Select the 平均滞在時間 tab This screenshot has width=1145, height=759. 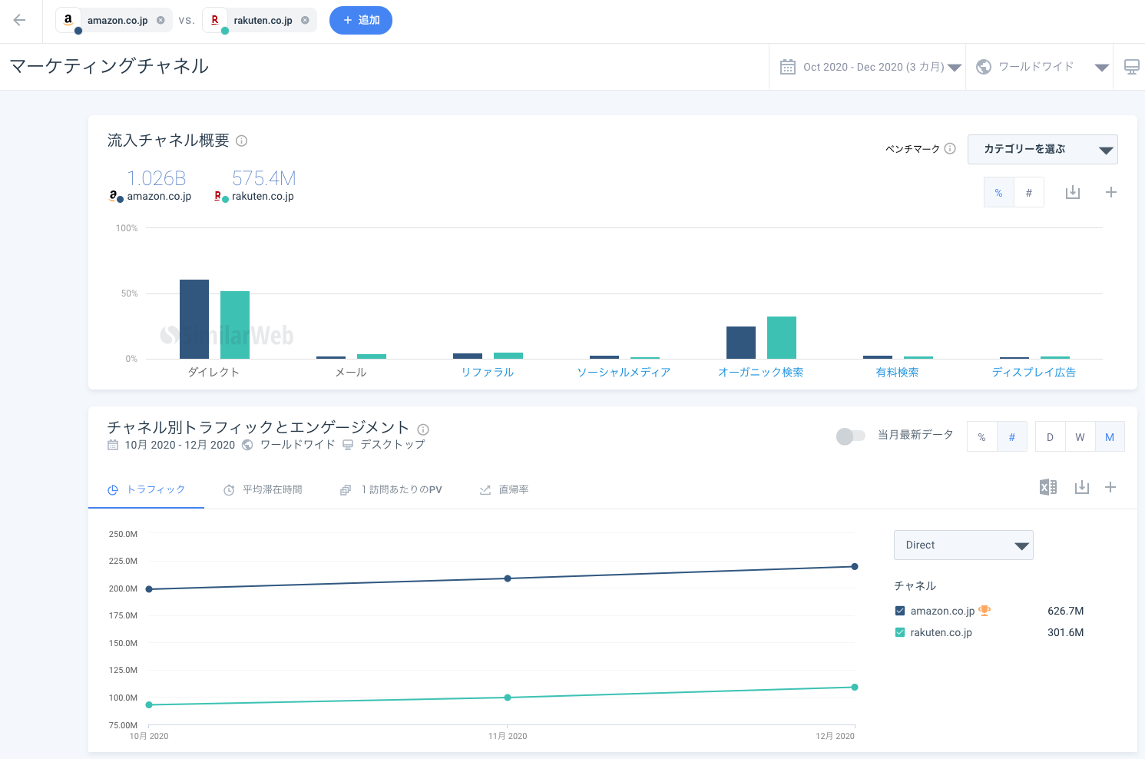[263, 489]
